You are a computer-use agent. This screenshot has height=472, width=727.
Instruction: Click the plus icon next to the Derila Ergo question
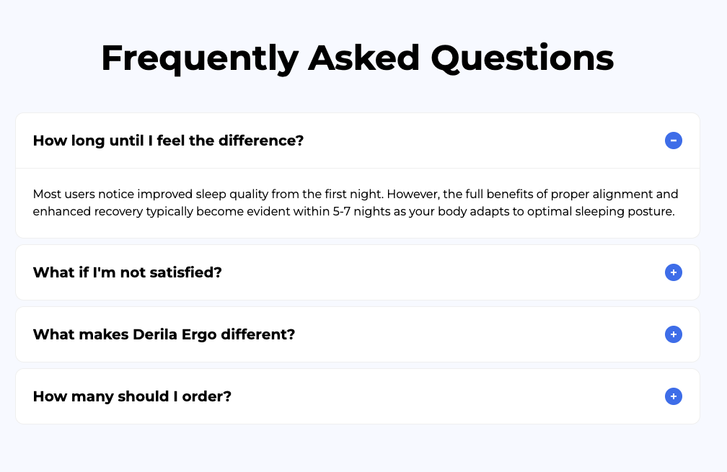pos(673,334)
